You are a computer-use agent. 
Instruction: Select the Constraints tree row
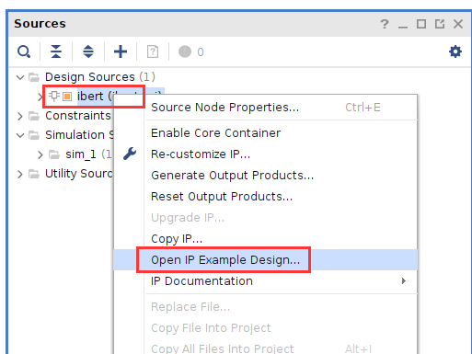tap(78, 116)
